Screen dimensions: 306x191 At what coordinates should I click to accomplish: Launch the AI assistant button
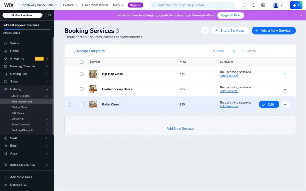click(x=296, y=5)
